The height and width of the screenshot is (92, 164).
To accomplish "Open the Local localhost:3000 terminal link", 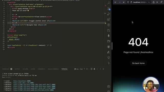I will pos(22,81).
